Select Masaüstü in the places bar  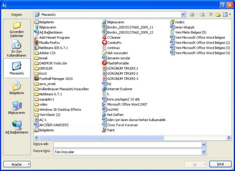click(17, 68)
